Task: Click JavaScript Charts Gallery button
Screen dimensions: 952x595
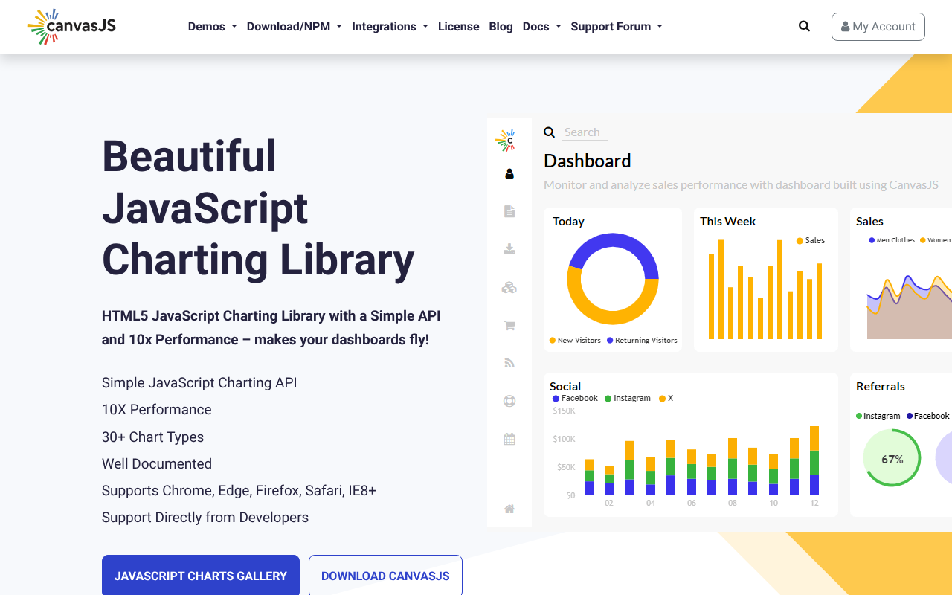Action: 201,576
